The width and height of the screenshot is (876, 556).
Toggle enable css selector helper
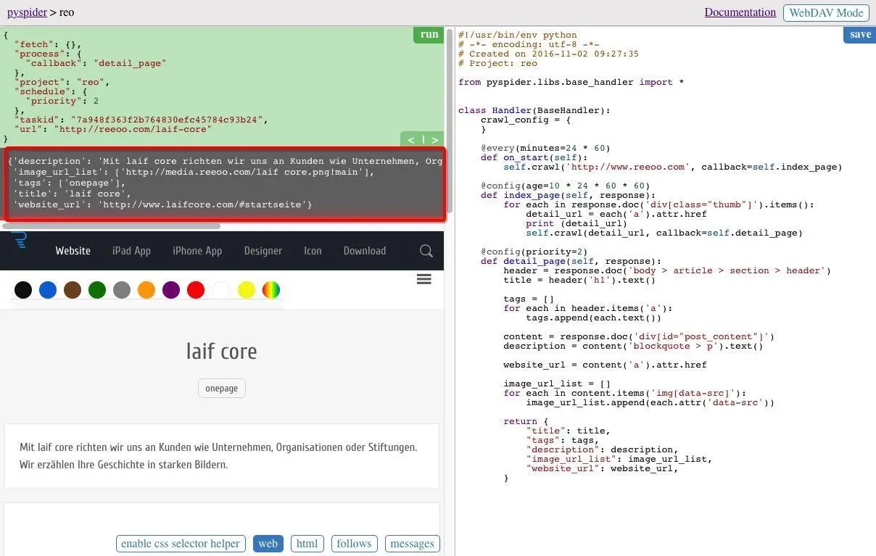(x=181, y=544)
